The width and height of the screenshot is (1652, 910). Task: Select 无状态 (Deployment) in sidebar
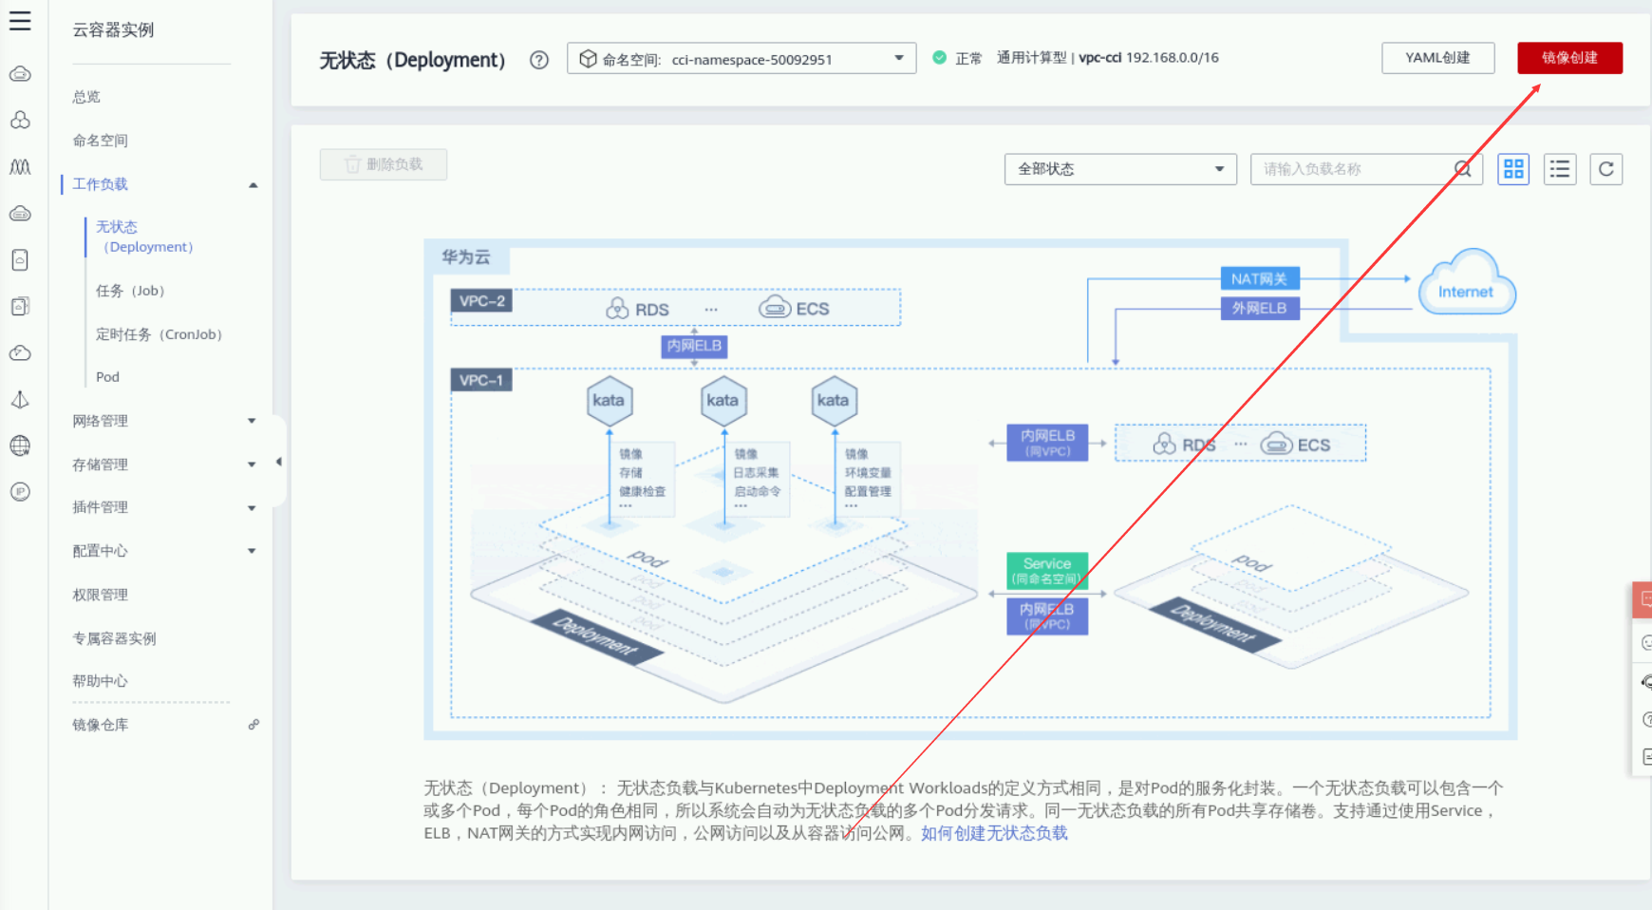[x=144, y=237]
